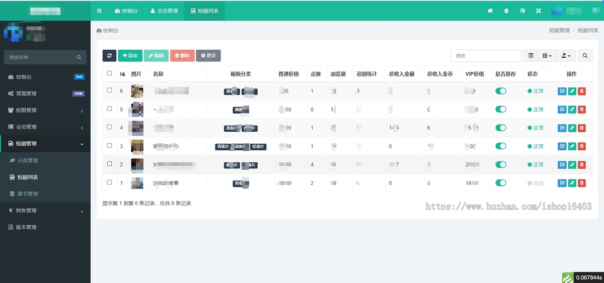Toggle the hamburger sidebar menu icon
Screen dimensions: 604x283
tap(99, 11)
